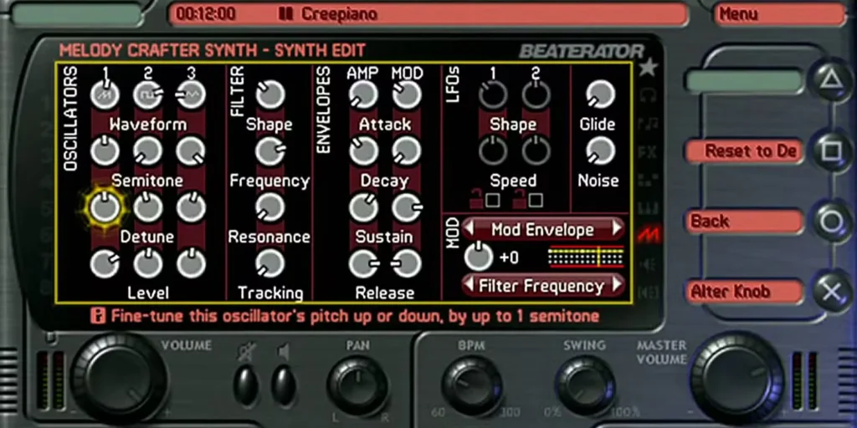The height and width of the screenshot is (428, 857).
Task: Open the Menu at the top right
Action: tap(778, 14)
